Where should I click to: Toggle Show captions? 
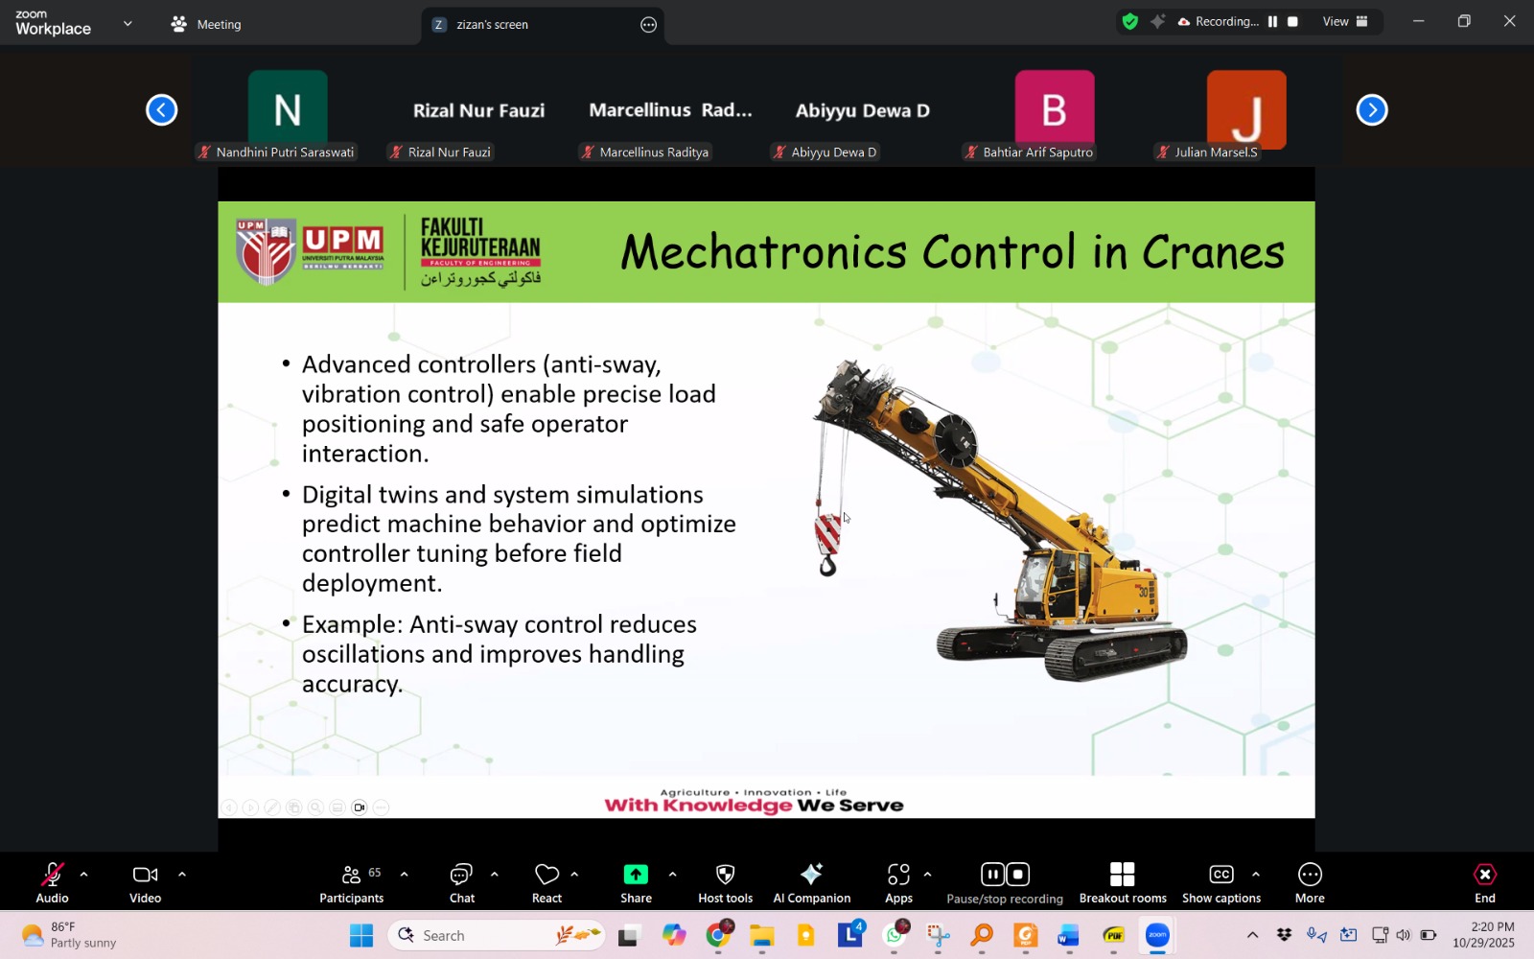[1220, 882]
